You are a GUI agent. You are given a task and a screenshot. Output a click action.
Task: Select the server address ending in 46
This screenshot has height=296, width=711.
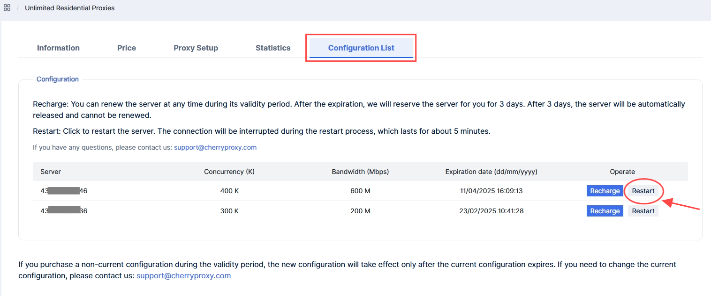(64, 191)
